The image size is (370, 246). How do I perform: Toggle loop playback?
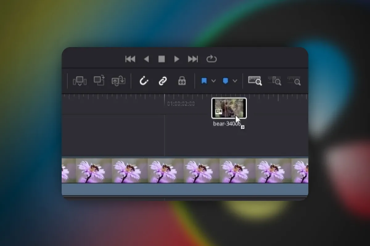[x=212, y=59]
